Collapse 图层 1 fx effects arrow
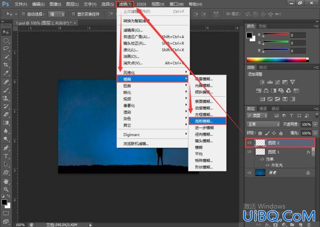Screen dimensions: 320x227 pyautogui.click(x=313, y=152)
